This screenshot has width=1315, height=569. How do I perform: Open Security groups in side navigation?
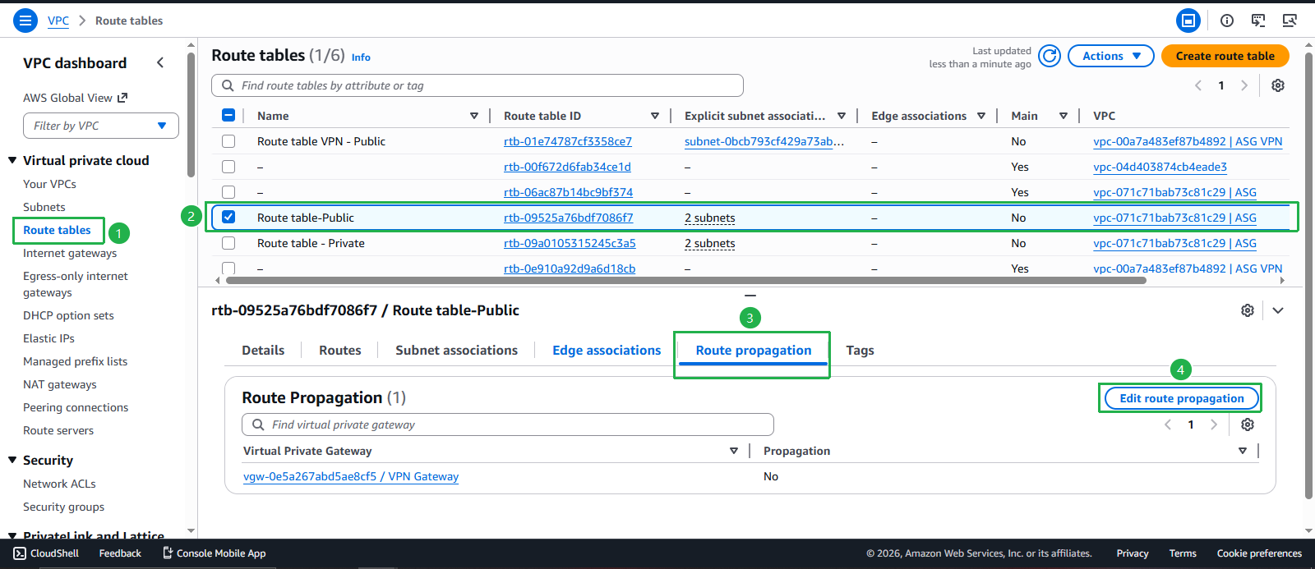point(64,507)
